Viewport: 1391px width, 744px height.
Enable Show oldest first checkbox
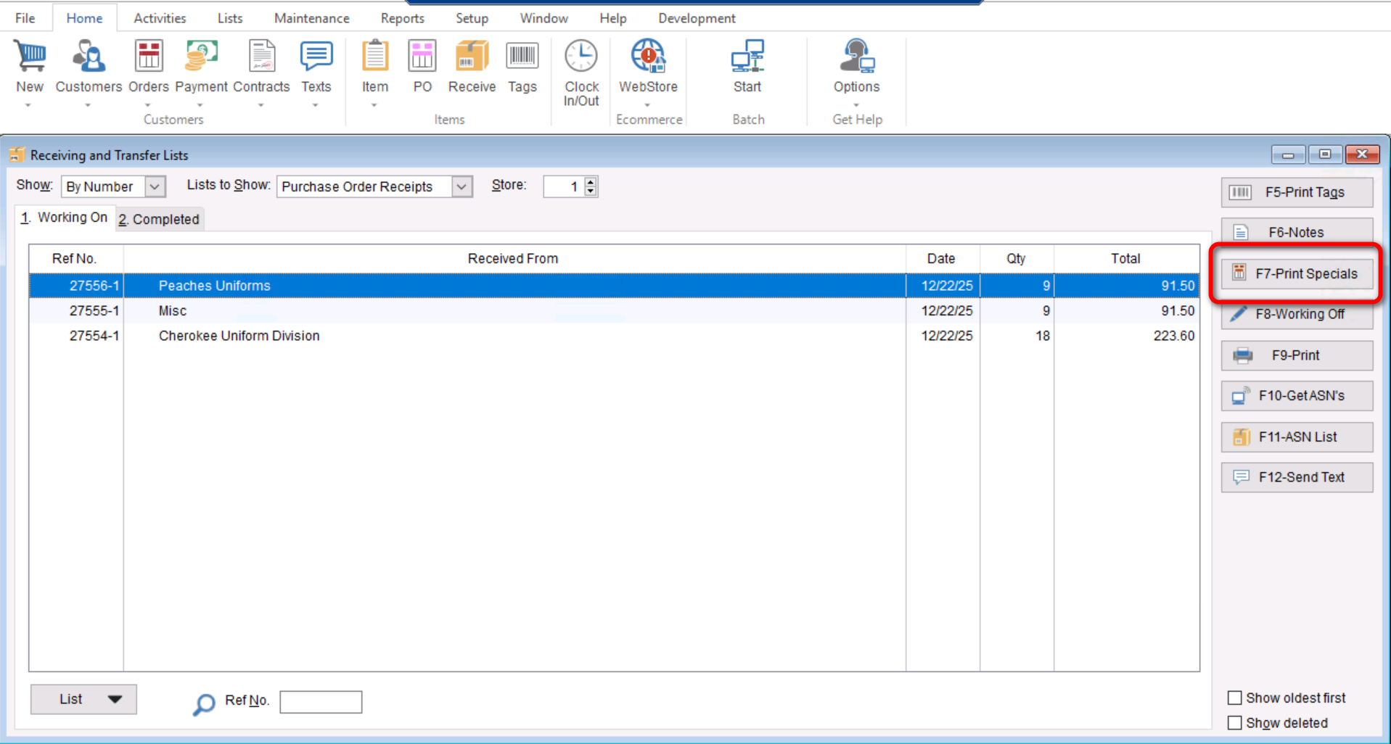coord(1234,698)
